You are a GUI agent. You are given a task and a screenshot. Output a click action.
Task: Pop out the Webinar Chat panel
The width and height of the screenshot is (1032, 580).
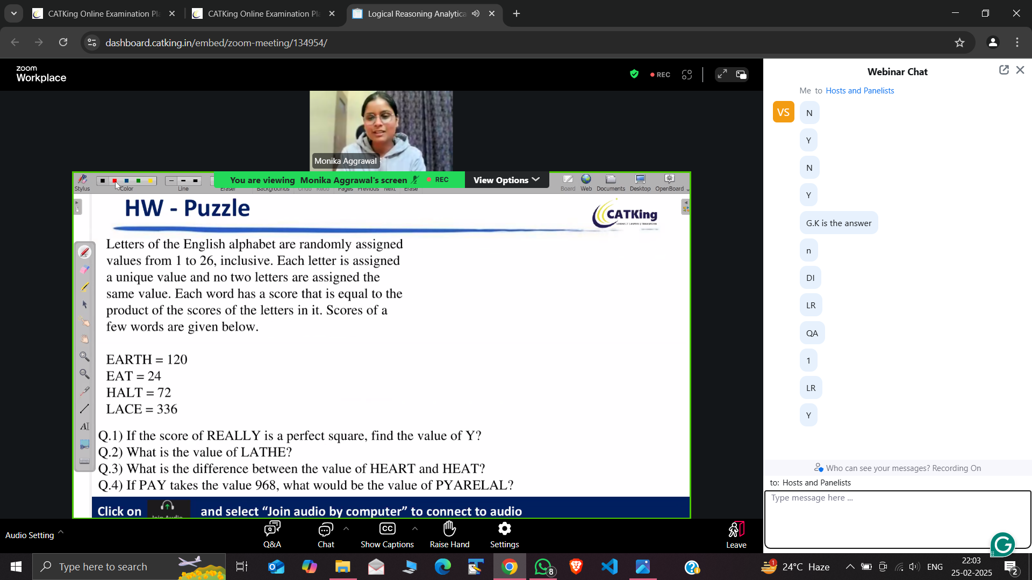1004,70
